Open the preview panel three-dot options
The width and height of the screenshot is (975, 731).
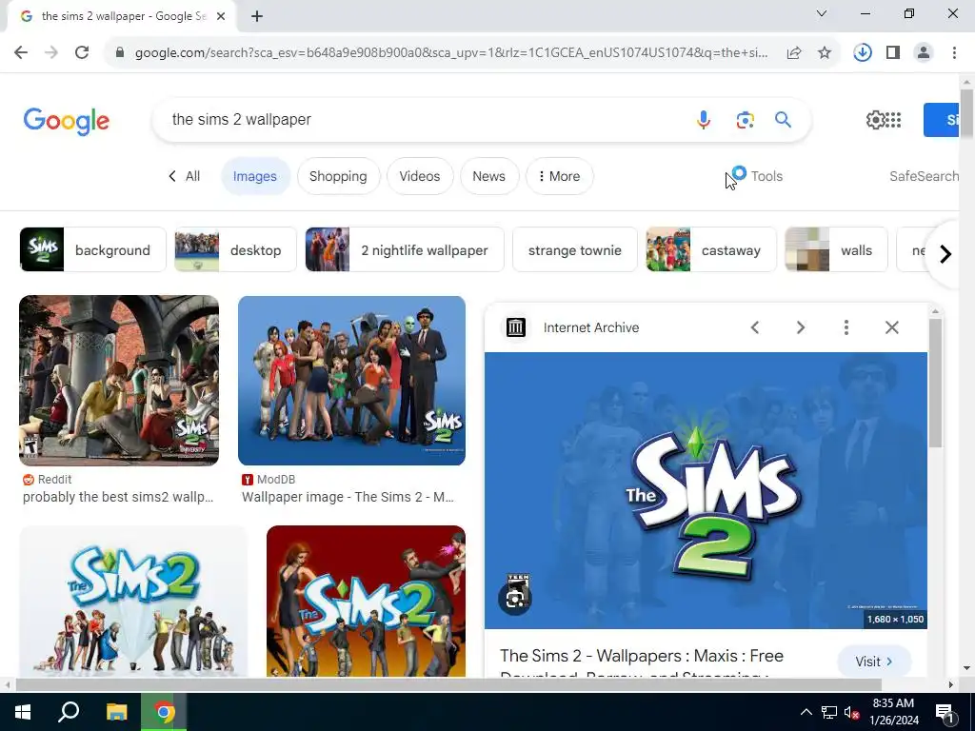[846, 327]
